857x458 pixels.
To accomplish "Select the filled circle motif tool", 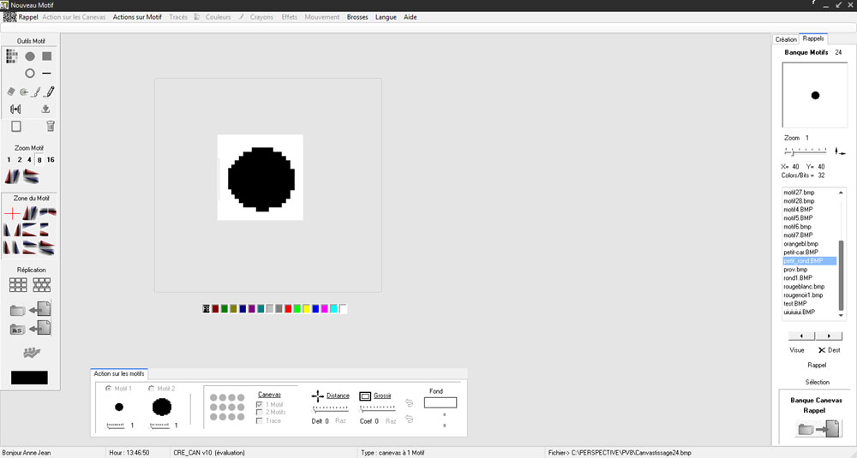I will [x=30, y=57].
